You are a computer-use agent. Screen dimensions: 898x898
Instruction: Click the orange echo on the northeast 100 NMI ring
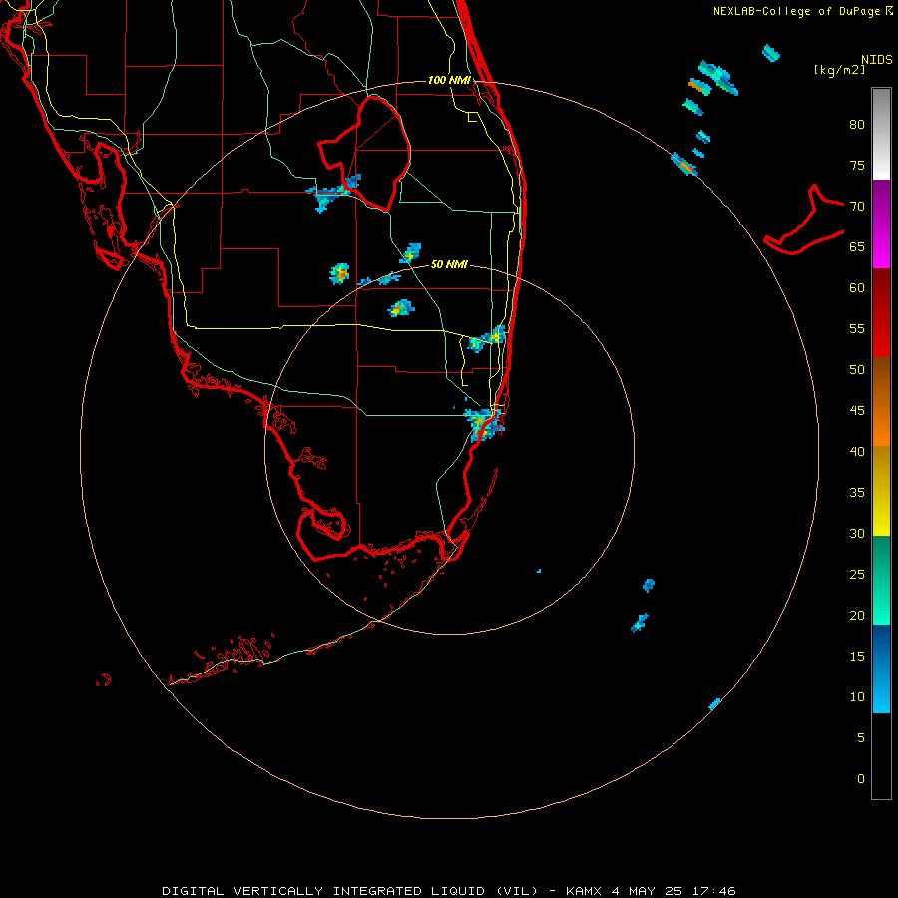tap(683, 165)
